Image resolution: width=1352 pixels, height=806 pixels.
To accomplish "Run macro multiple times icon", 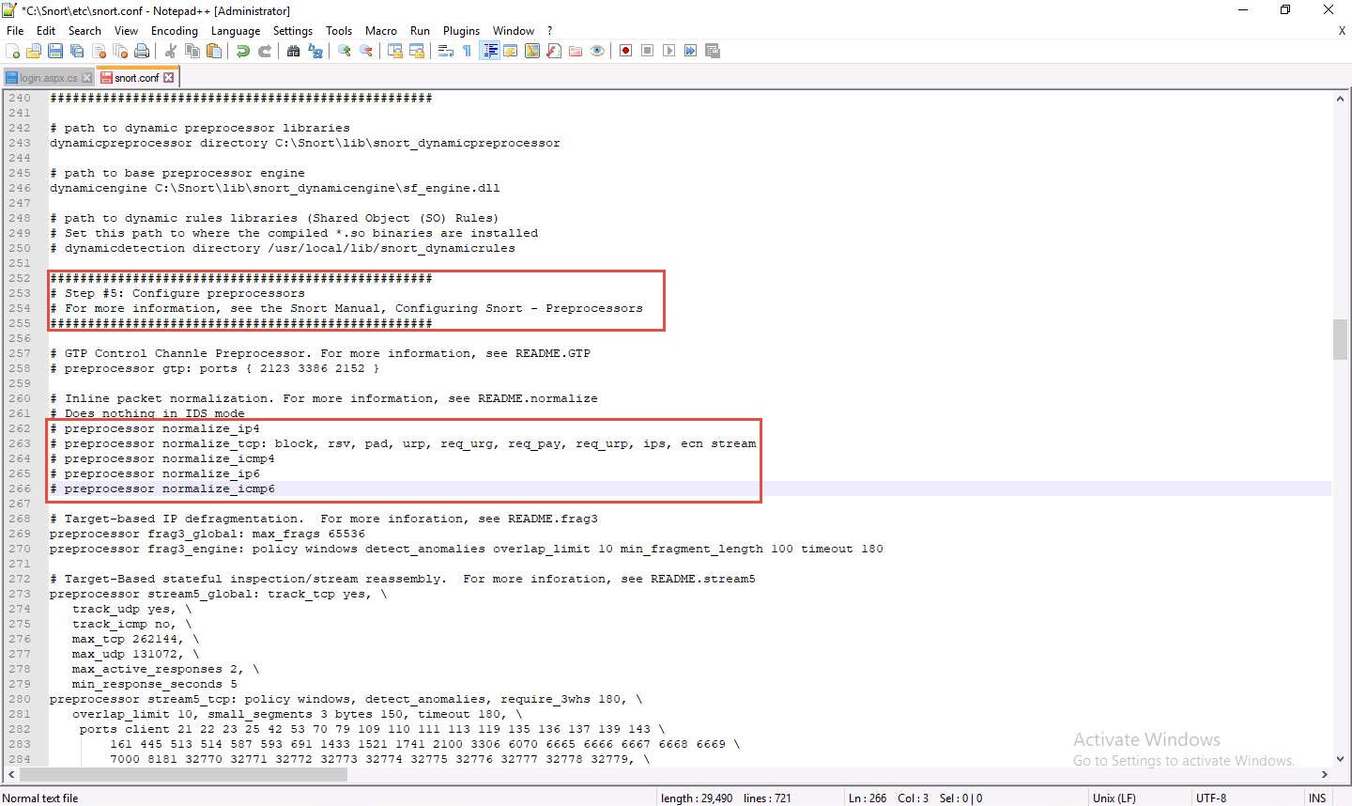I will click(x=690, y=51).
